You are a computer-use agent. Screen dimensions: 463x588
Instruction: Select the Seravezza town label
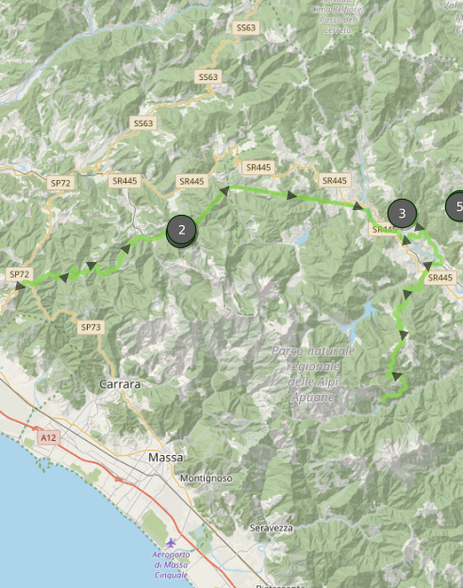(272, 528)
